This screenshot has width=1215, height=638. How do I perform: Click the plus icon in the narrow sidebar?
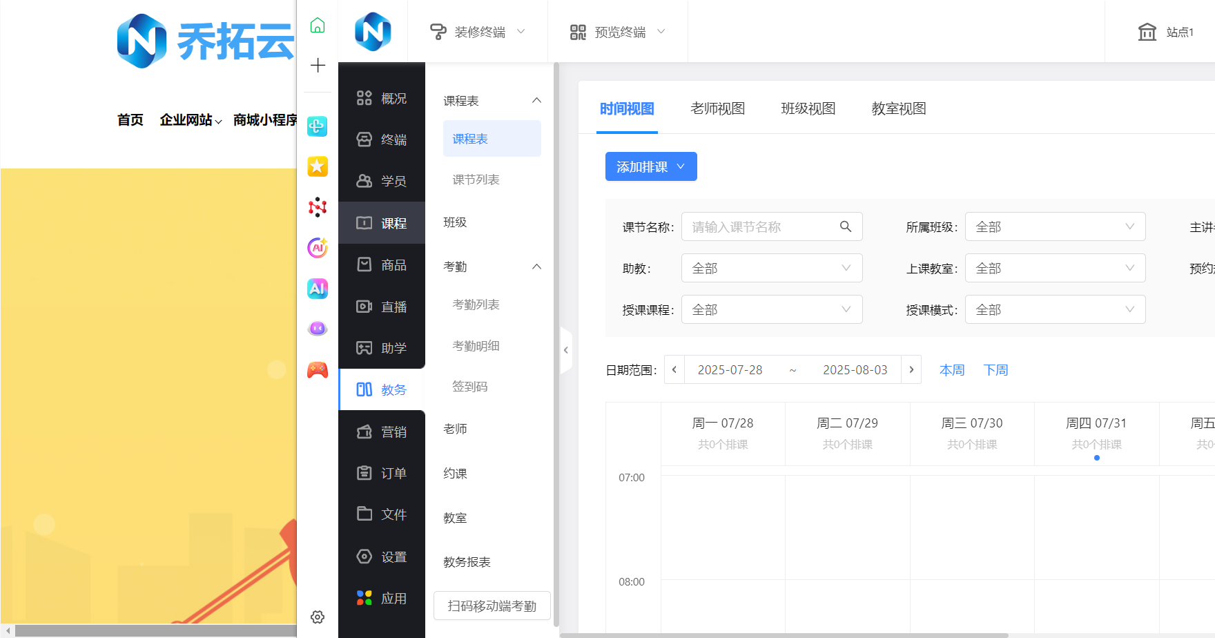pos(318,66)
